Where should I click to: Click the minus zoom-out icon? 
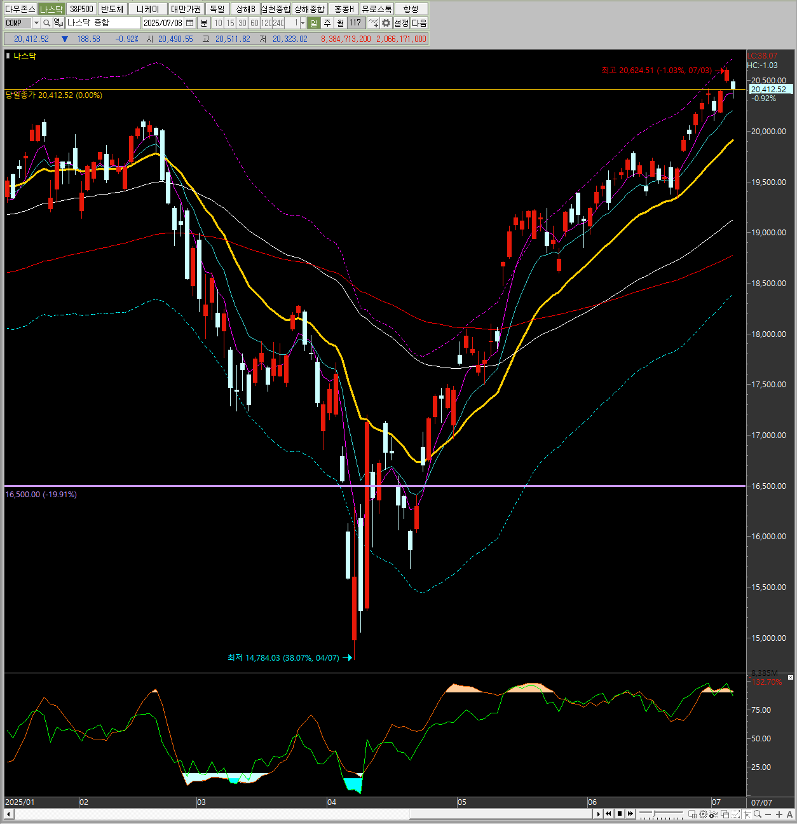(768, 814)
